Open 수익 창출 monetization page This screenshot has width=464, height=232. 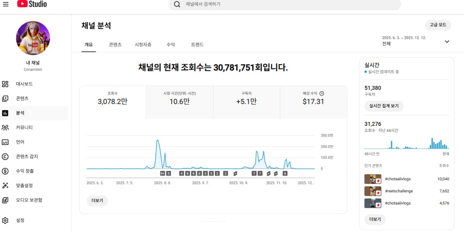(25, 171)
